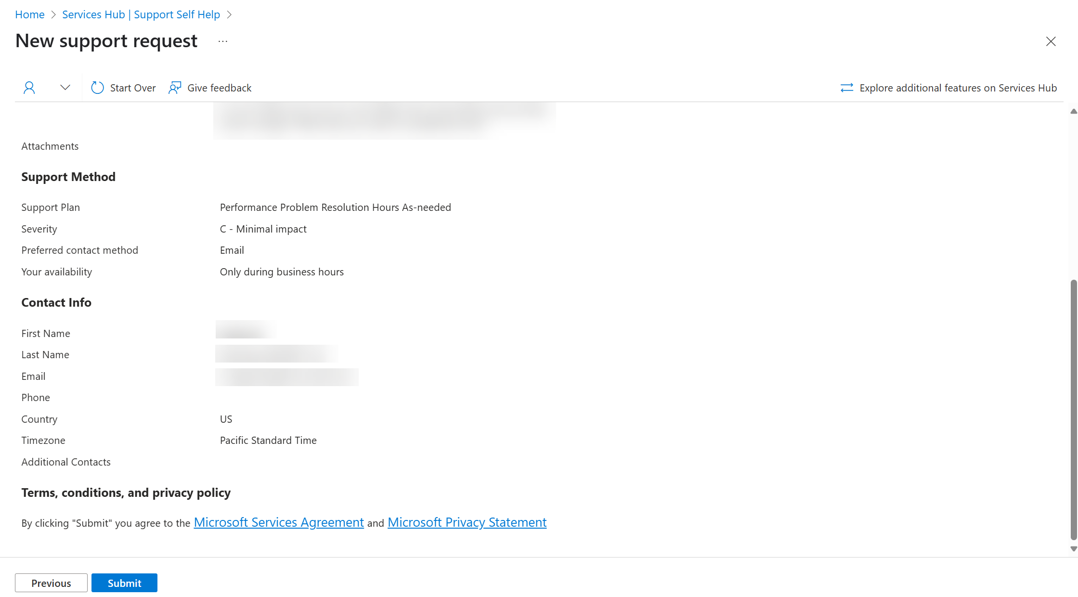Click the Attachments section label
Viewport: 1078px width, 597px height.
tap(50, 145)
